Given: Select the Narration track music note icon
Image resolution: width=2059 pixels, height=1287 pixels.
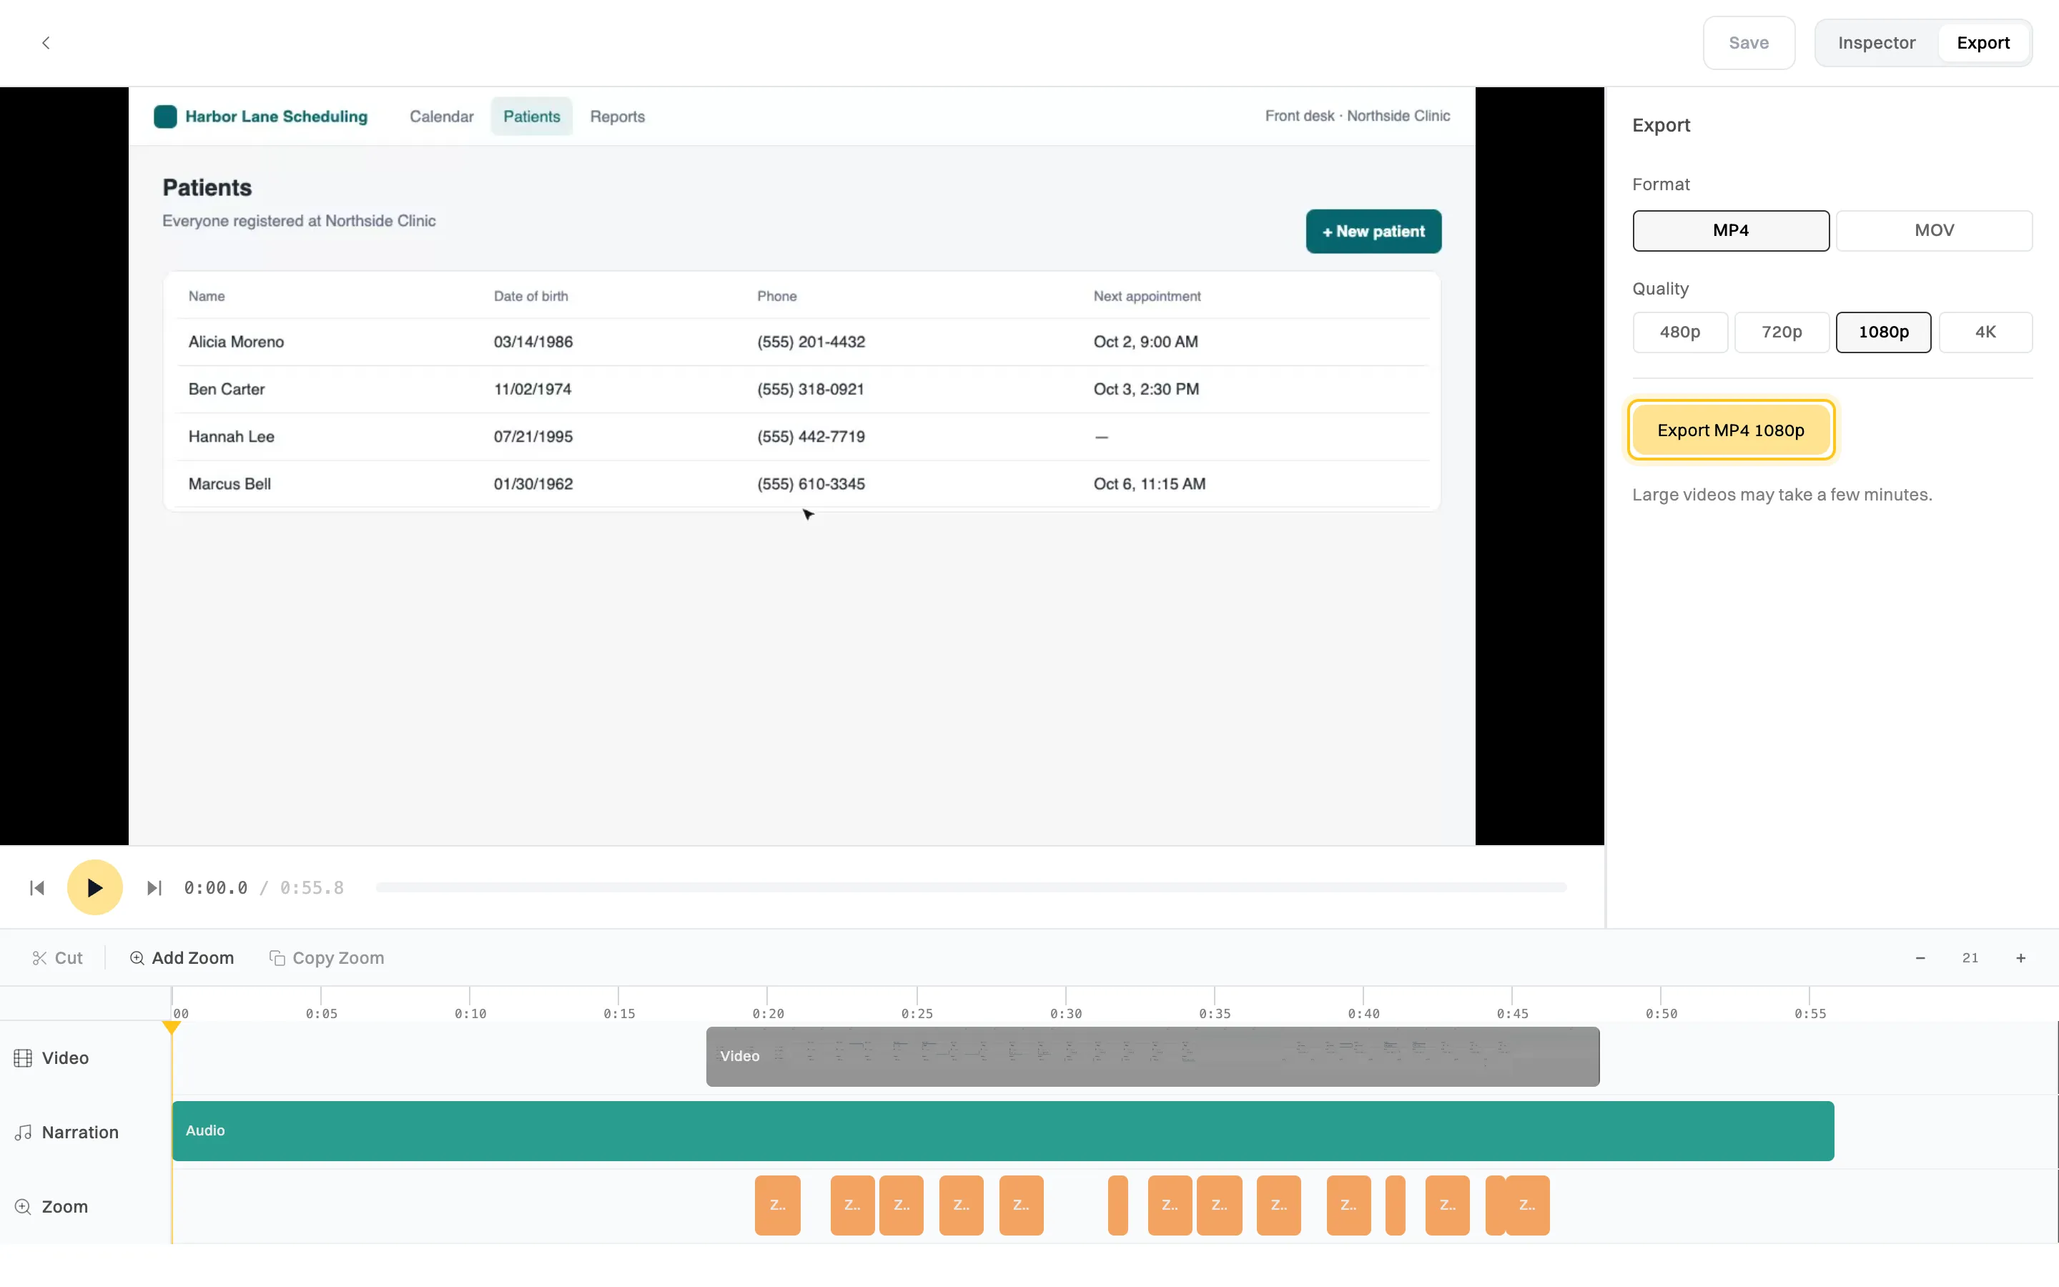Looking at the screenshot, I should pyautogui.click(x=23, y=1132).
